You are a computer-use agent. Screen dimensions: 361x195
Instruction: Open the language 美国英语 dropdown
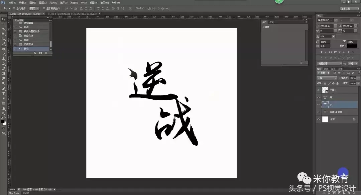[330, 64]
